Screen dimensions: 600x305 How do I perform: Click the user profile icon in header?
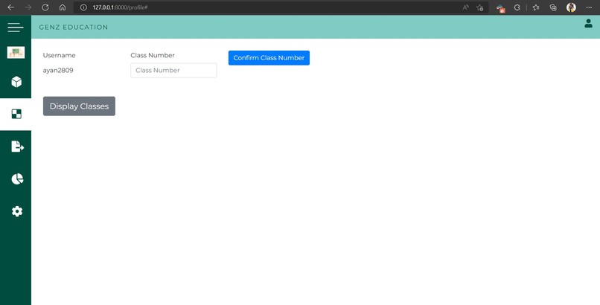(588, 24)
